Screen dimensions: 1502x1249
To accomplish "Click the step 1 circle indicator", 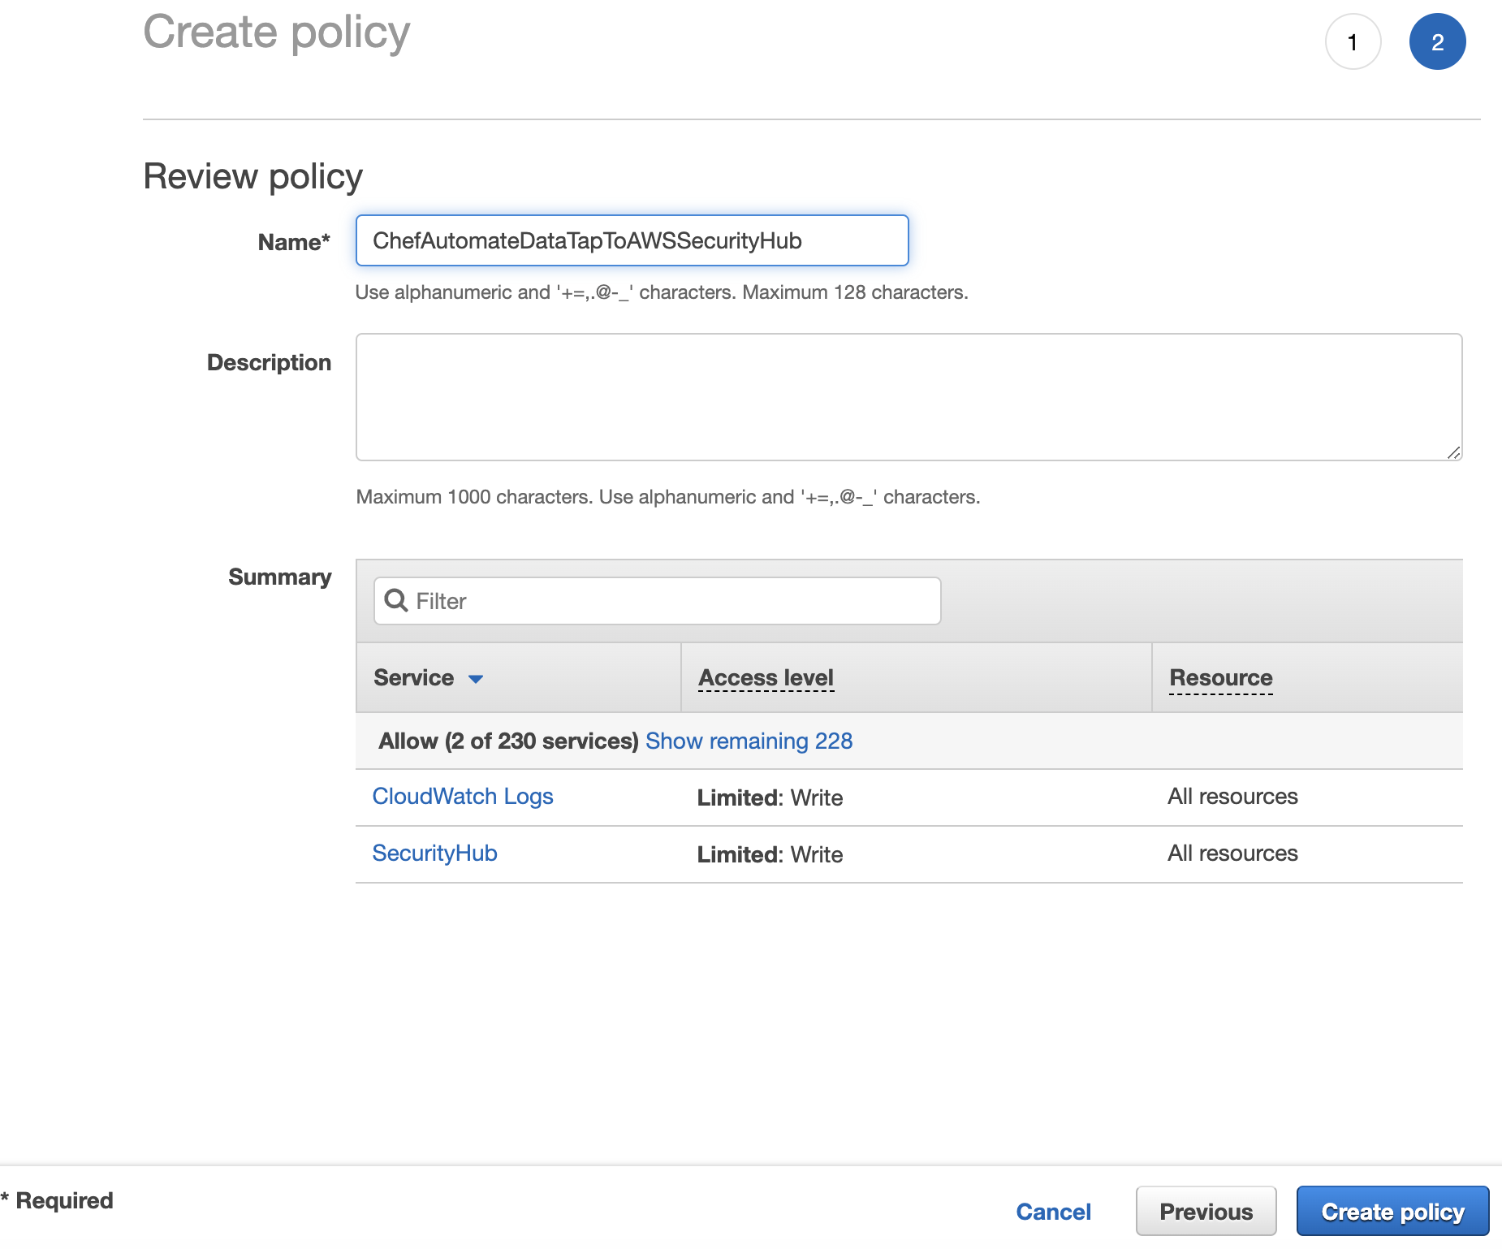I will click(1353, 42).
